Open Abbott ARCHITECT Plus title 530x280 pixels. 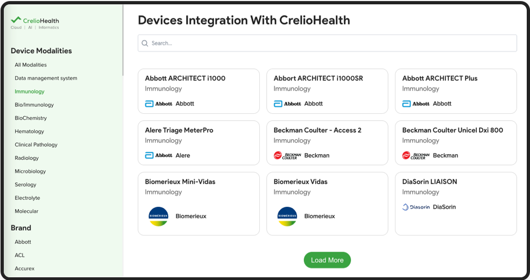point(440,79)
